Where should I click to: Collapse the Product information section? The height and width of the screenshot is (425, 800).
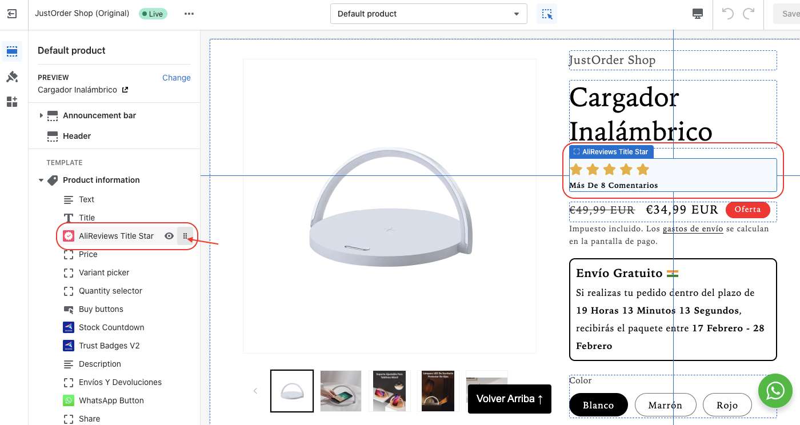[41, 180]
